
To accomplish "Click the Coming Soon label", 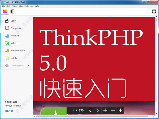I will [x=17, y=66].
